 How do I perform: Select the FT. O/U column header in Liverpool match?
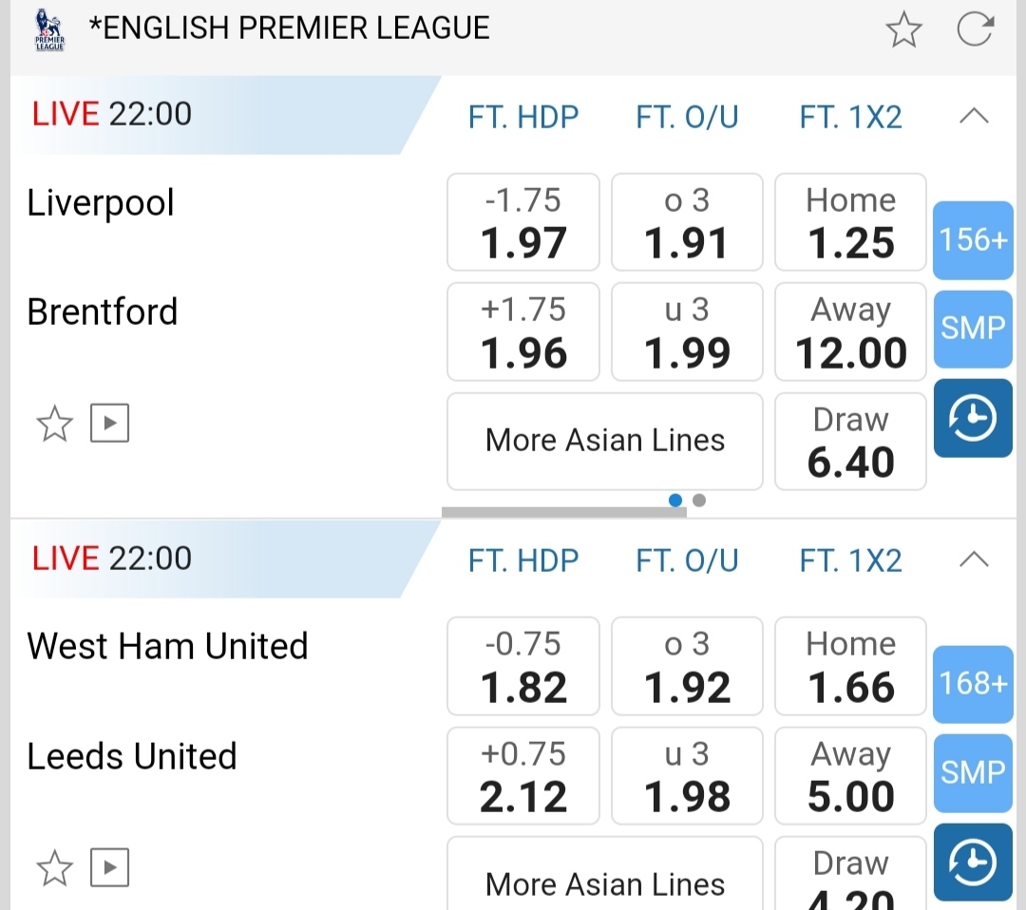coord(687,117)
